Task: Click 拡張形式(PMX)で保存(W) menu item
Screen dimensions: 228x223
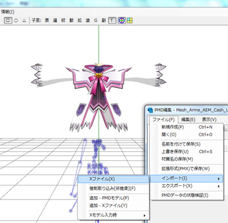Action: (x=185, y=169)
